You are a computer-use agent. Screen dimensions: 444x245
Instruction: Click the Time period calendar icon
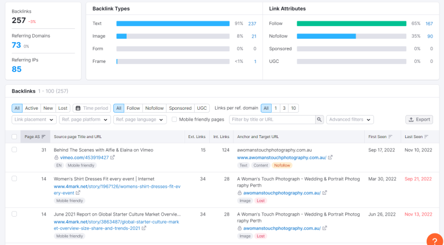coord(78,108)
